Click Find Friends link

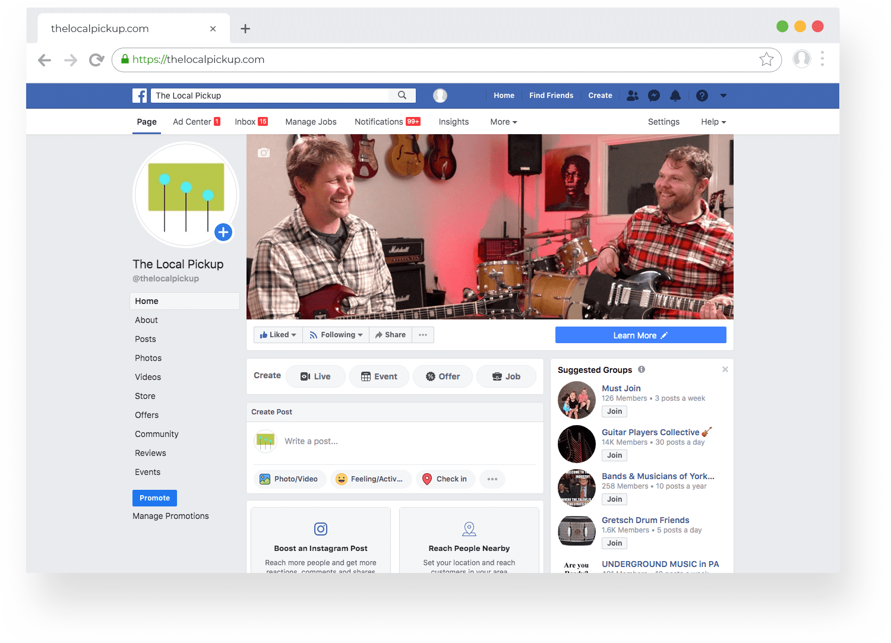(551, 96)
